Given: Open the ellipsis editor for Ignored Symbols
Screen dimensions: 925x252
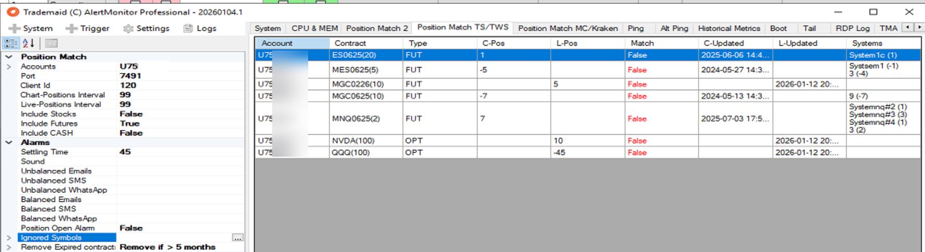Looking at the screenshot, I should (x=237, y=238).
